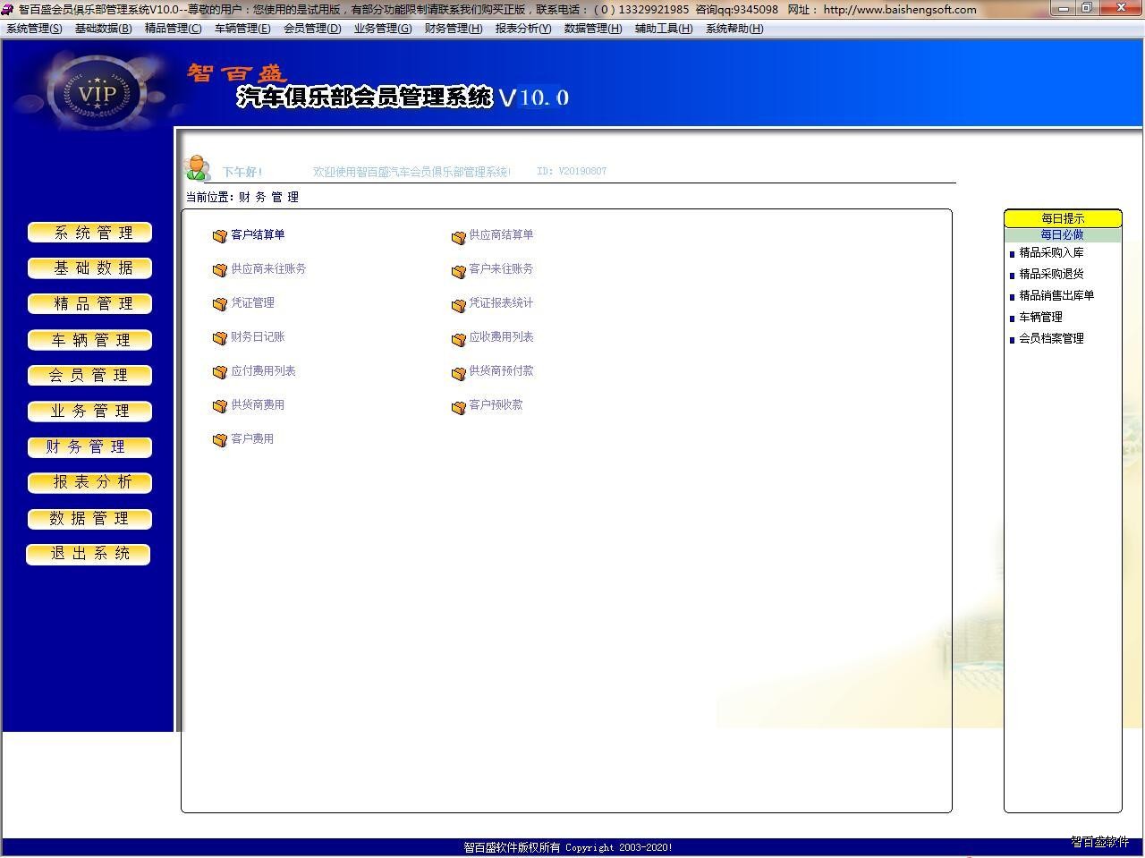Open the 供货商费用 link
The width and height of the screenshot is (1145, 858).
pyautogui.click(x=258, y=404)
